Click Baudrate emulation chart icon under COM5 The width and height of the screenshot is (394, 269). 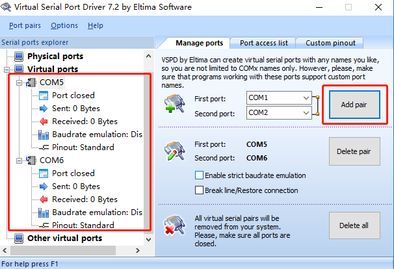(44, 134)
